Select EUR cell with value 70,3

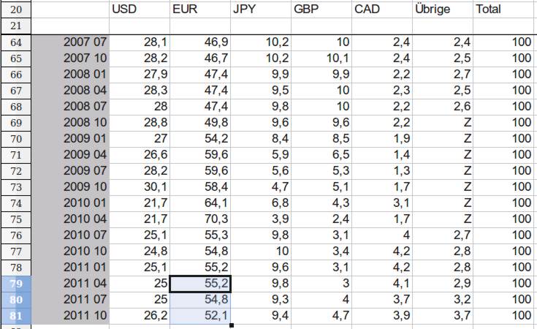click(199, 219)
